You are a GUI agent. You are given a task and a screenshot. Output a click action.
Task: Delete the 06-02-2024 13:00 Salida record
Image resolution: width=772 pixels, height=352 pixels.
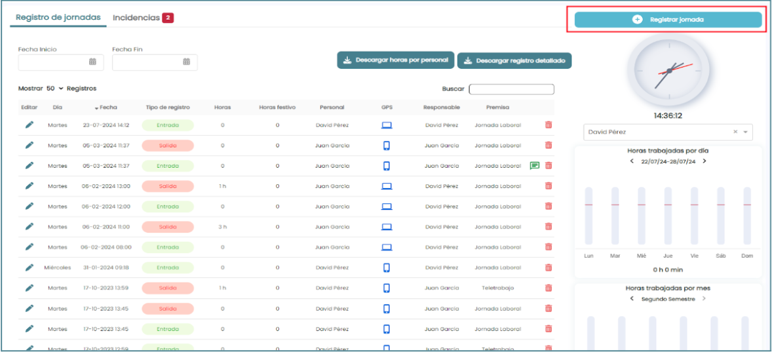pos(549,186)
